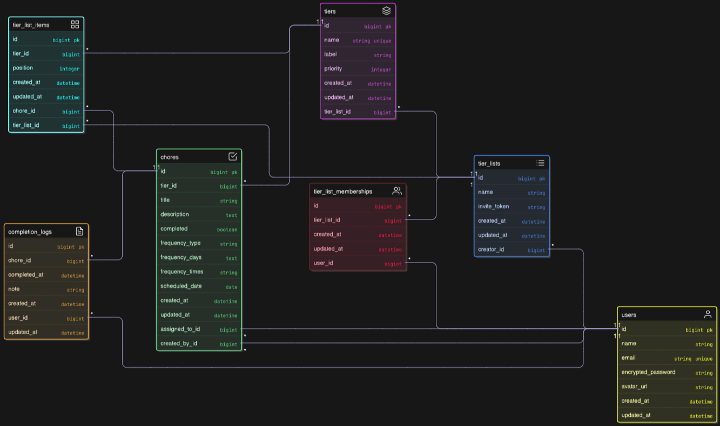This screenshot has height=426, width=720.
Task: Click the person icon on users table
Action: pos(708,314)
